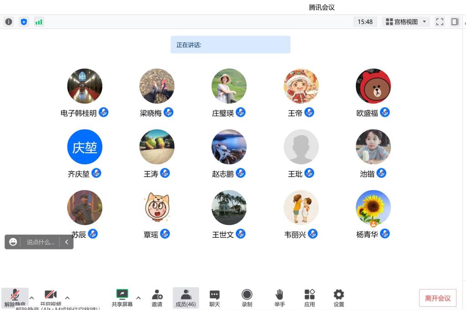466x310 pixels.
Task: Click the 离开会议 leave meeting button
Action: 437,298
